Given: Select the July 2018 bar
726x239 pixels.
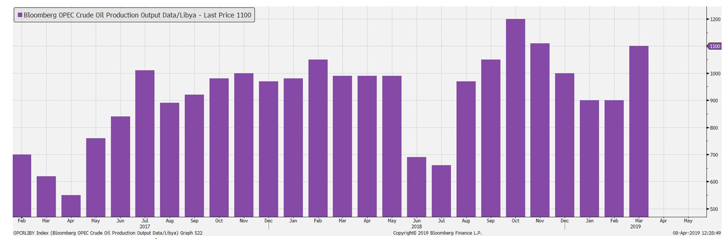Looking at the screenshot, I should [441, 191].
